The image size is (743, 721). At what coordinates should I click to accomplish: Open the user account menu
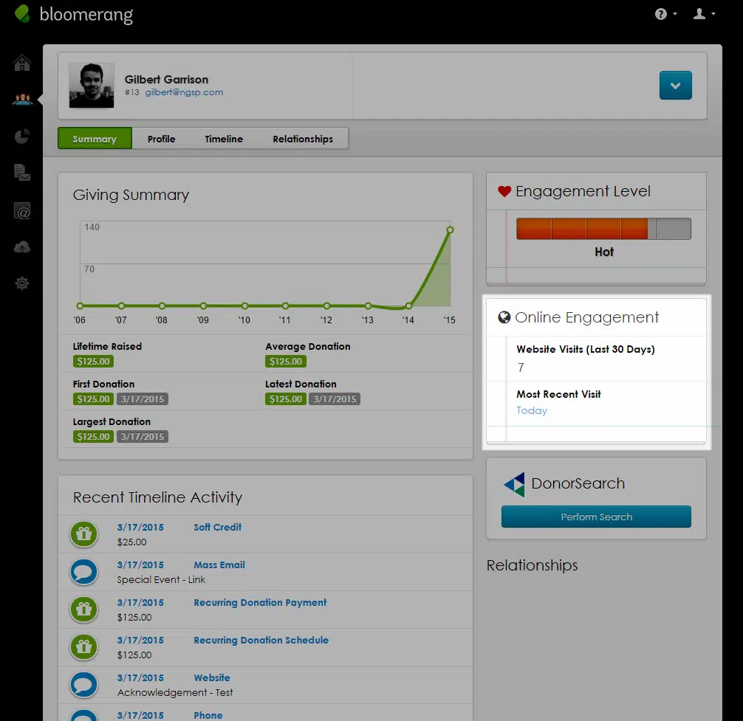[702, 14]
